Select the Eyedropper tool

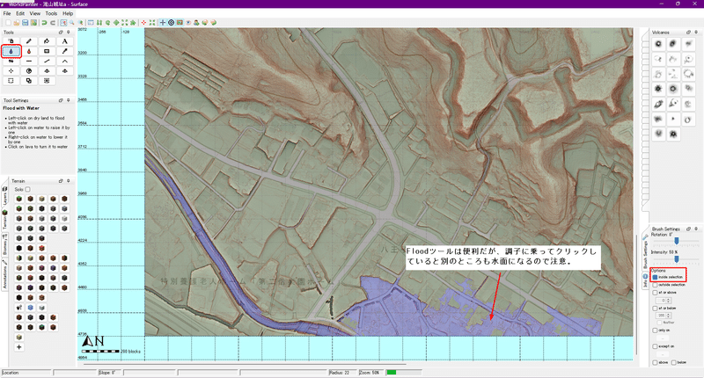coord(64,51)
